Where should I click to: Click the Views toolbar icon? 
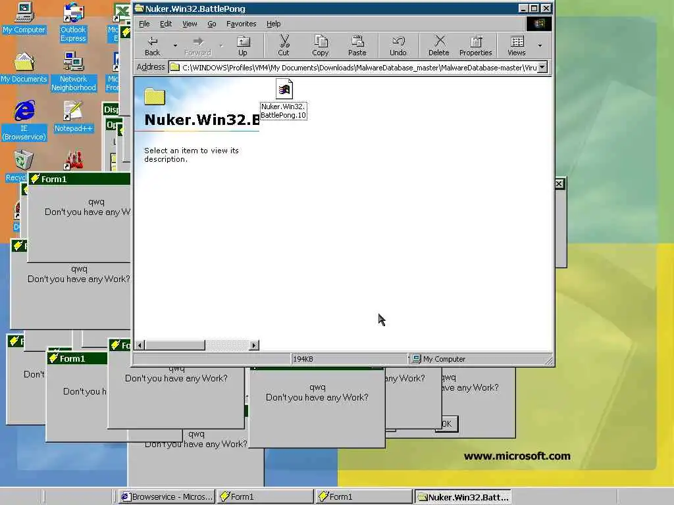(517, 46)
